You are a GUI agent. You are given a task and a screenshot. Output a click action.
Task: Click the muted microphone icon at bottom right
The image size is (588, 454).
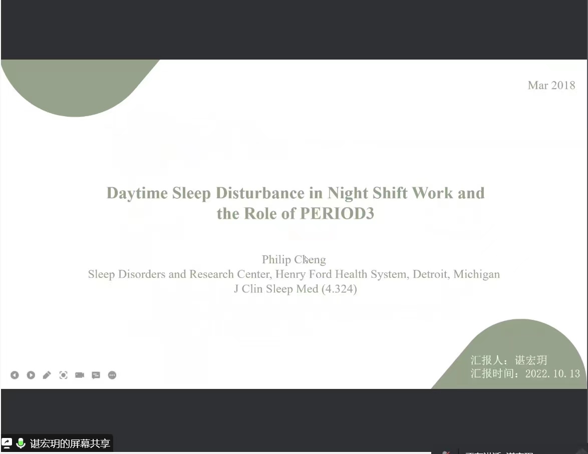(x=445, y=452)
